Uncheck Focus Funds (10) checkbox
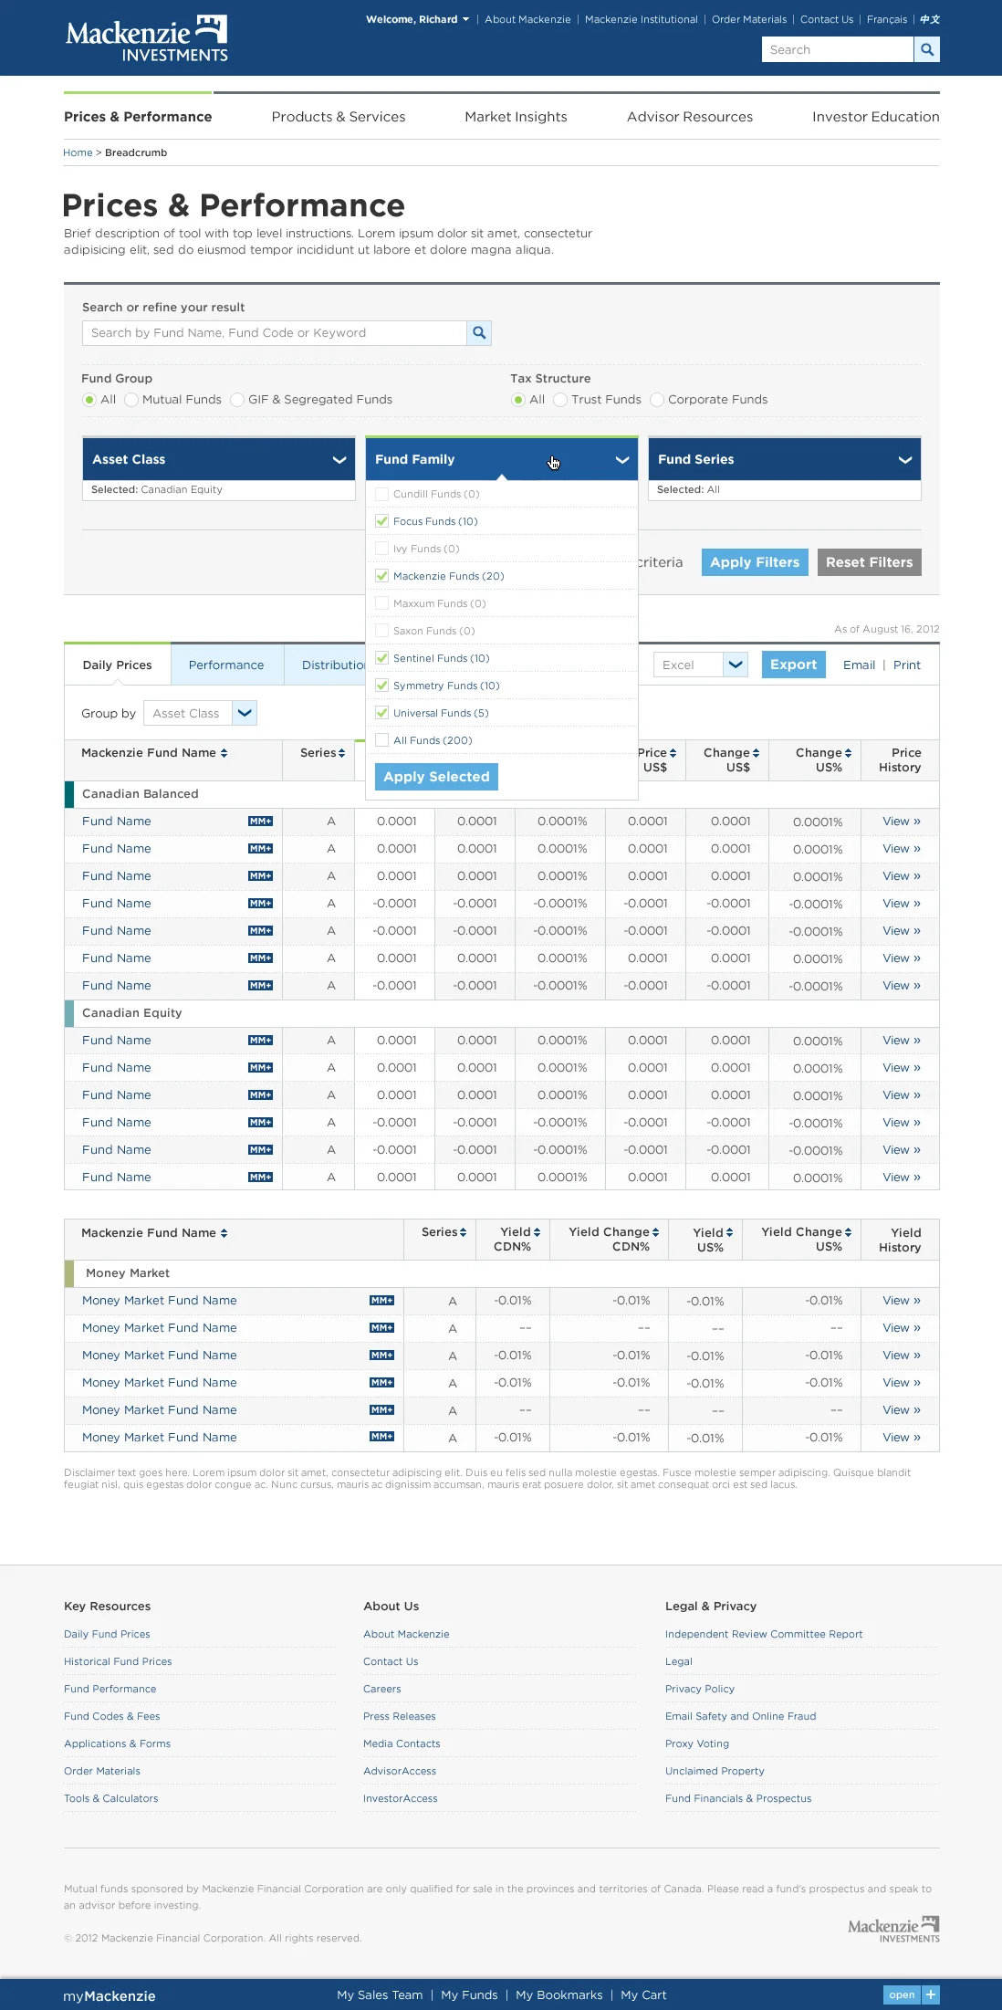Screen dimensions: 1002x2010 click(x=382, y=521)
